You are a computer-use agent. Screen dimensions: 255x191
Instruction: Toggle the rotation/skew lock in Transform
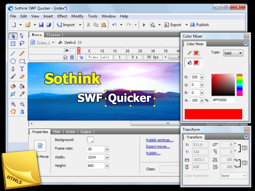click(244, 148)
